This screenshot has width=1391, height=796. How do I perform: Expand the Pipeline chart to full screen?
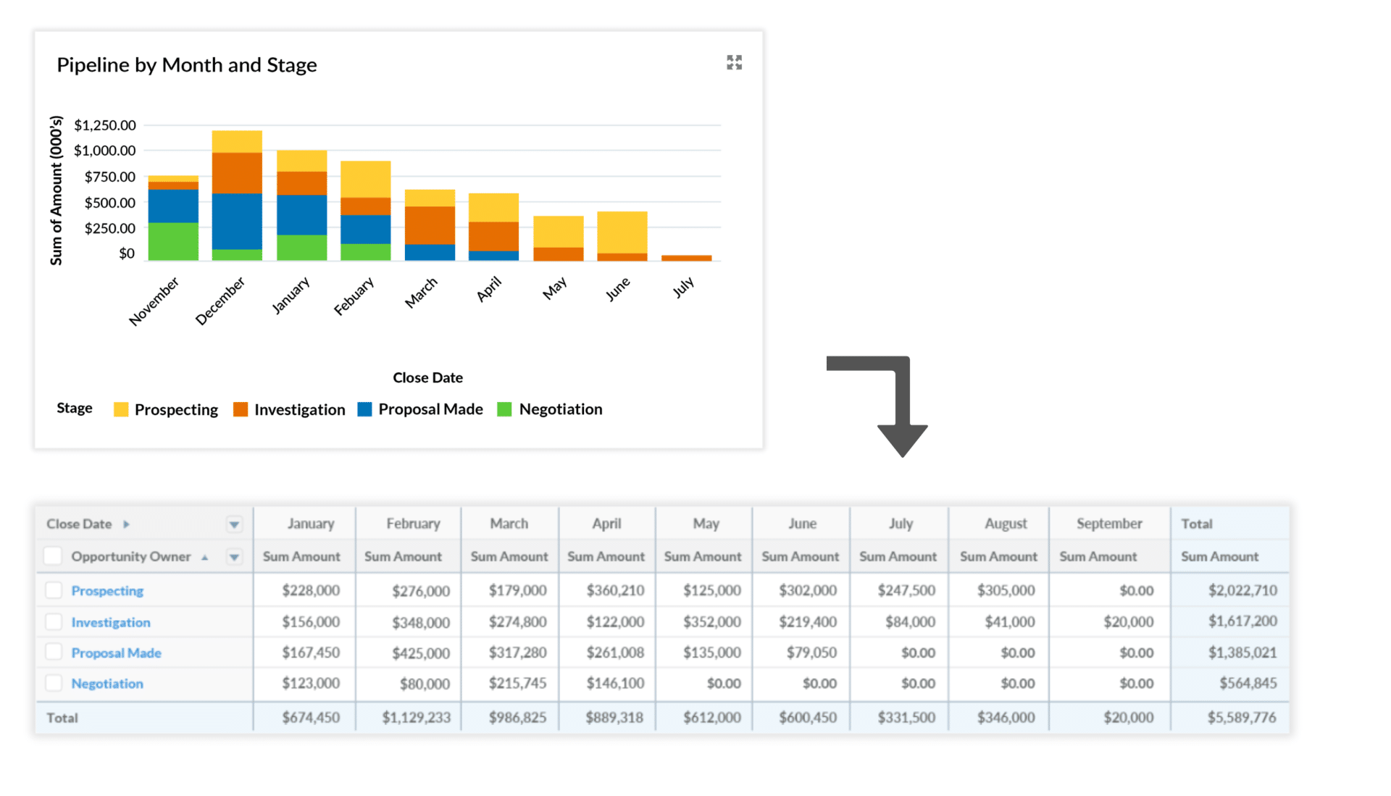pos(734,62)
